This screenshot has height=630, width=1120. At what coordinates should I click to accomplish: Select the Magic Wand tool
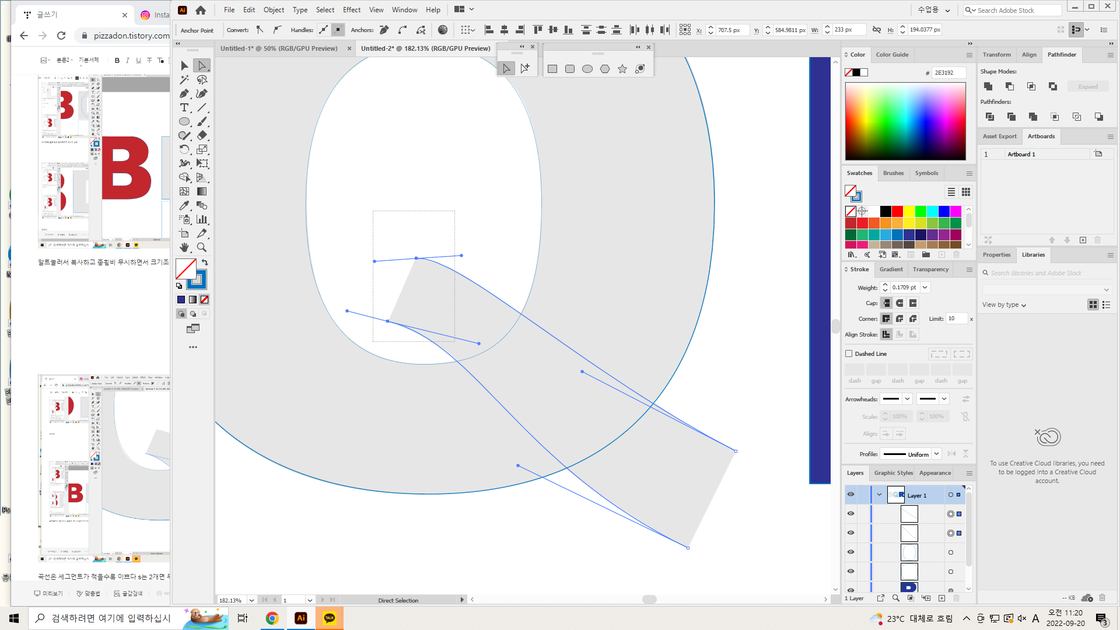click(184, 80)
